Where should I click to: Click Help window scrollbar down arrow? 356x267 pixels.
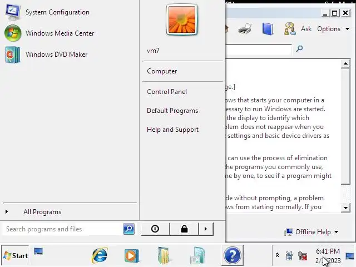pos(345,207)
